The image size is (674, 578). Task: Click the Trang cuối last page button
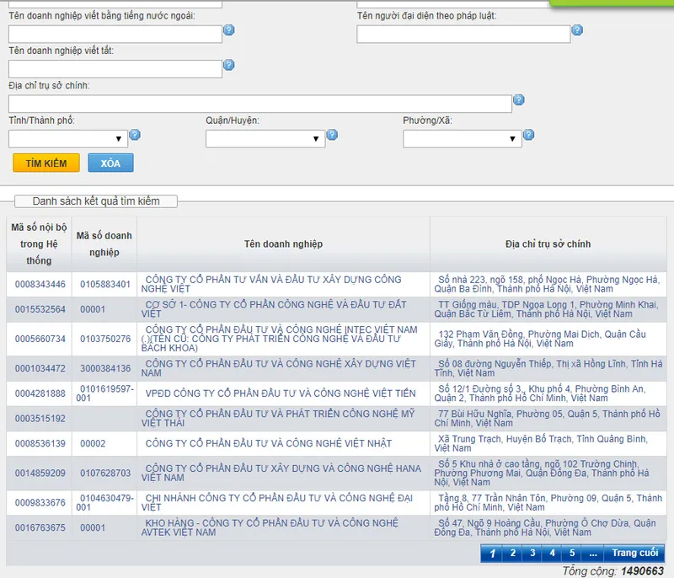(634, 553)
